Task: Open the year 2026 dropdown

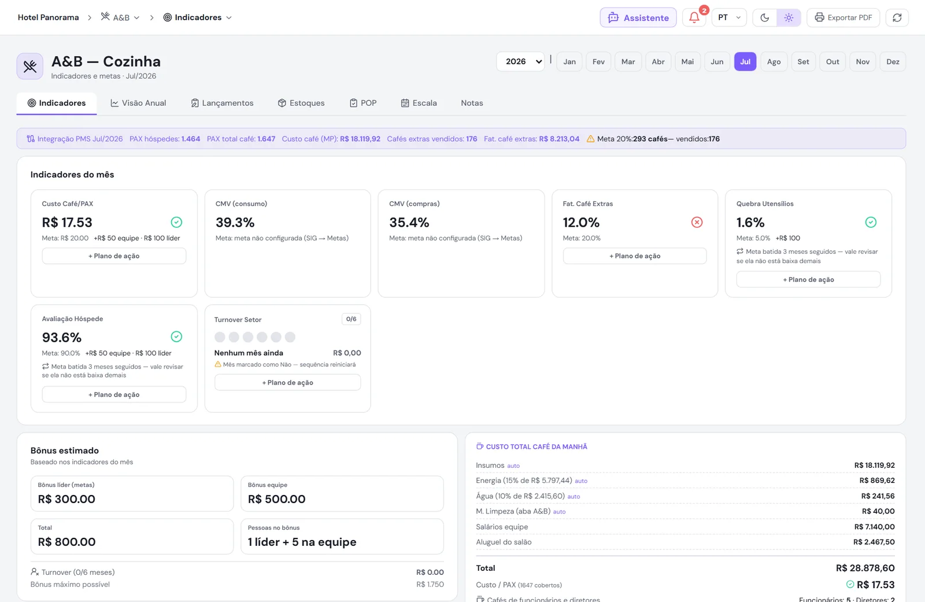Action: pos(520,61)
